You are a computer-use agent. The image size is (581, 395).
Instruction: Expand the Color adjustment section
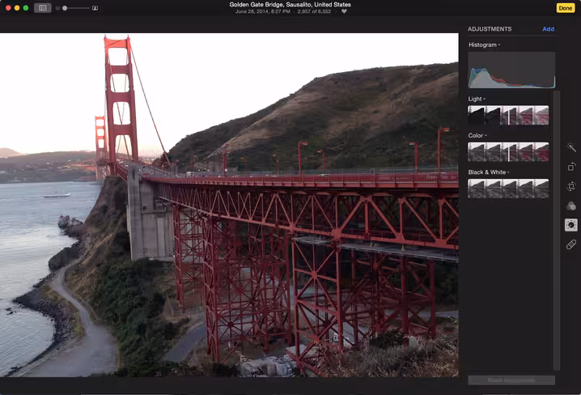click(x=477, y=136)
